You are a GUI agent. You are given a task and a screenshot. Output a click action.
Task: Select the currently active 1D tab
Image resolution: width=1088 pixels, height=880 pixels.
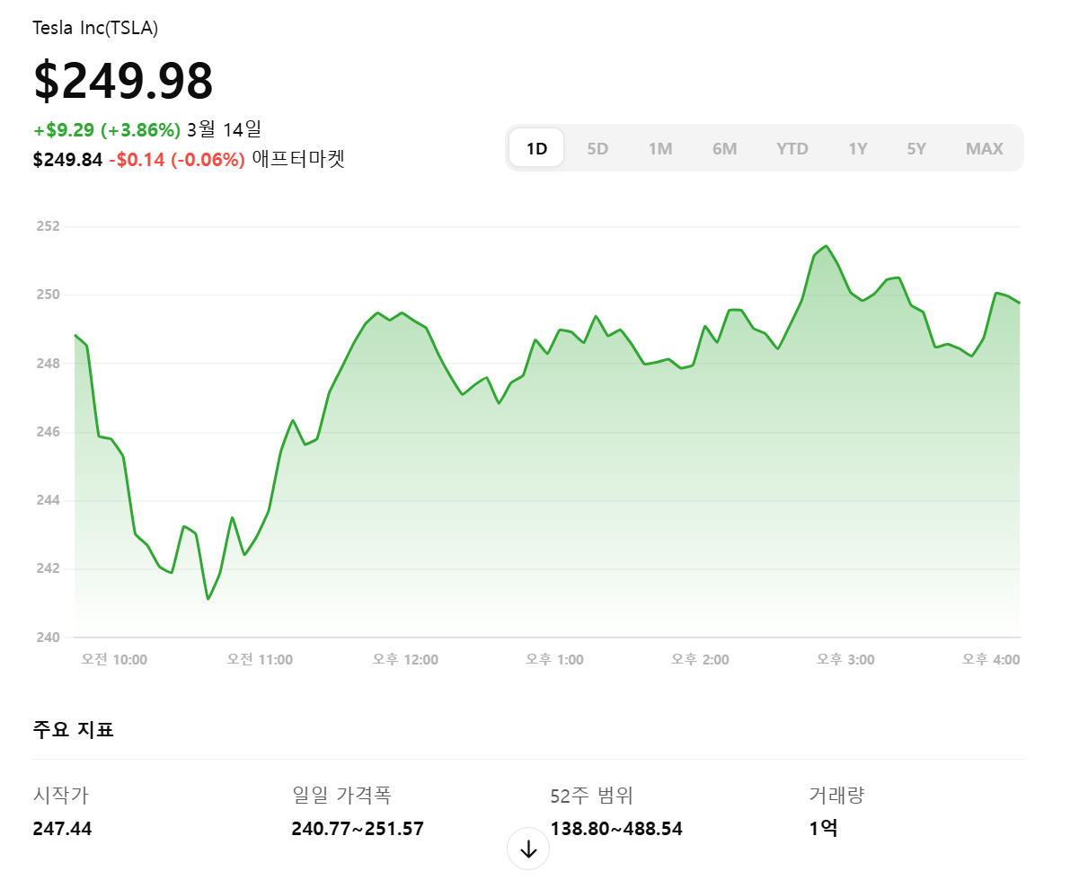pos(535,148)
